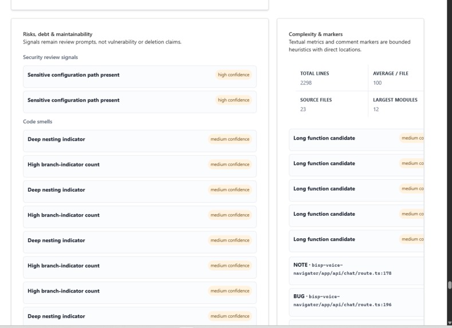The image size is (452, 328).
Task: Open the NOTE marker at route.ts:178
Action: [x=356, y=271]
